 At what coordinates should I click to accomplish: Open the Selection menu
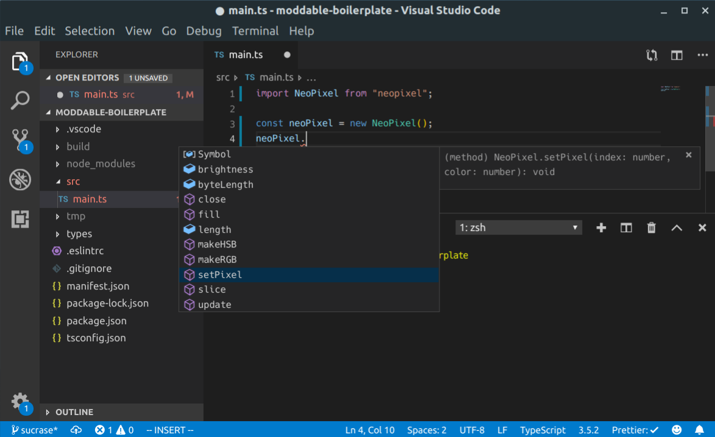pos(90,31)
